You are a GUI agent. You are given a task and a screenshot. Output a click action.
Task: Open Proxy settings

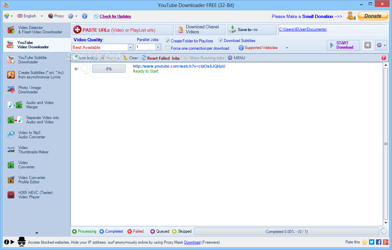pyautogui.click(x=56, y=16)
